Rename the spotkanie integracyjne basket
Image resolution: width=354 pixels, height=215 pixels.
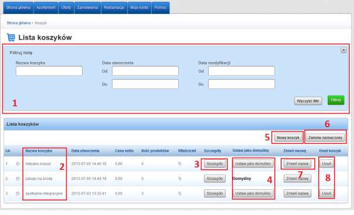point(297,193)
